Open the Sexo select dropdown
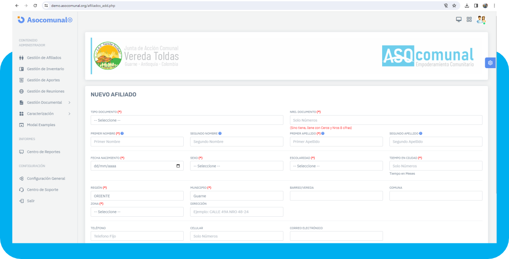Image resolution: width=509 pixels, height=259 pixels. 236,166
